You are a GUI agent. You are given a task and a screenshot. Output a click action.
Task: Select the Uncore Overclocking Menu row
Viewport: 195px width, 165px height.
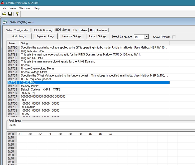coord(88,68)
